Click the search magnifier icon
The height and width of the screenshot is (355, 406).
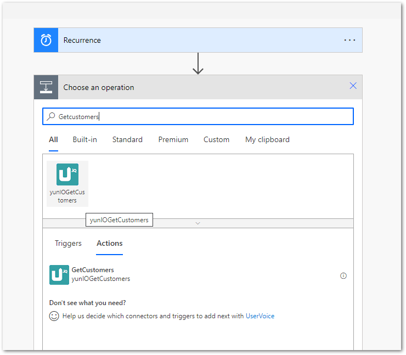50,116
